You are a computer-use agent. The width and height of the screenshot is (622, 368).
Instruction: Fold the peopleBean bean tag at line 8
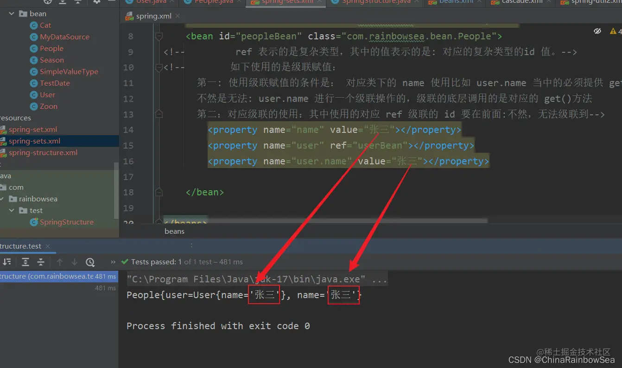pos(159,36)
